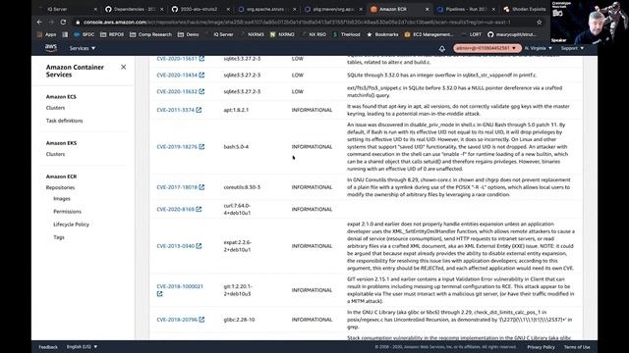
Task: Reload the page with the refresh icon
Action: pyautogui.click(x=63, y=22)
